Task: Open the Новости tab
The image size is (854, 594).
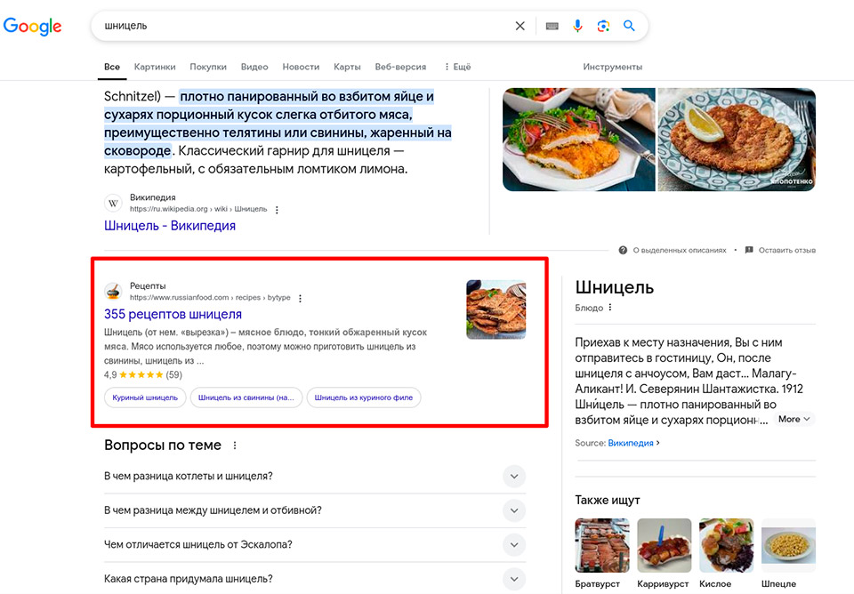Action: pos(301,67)
